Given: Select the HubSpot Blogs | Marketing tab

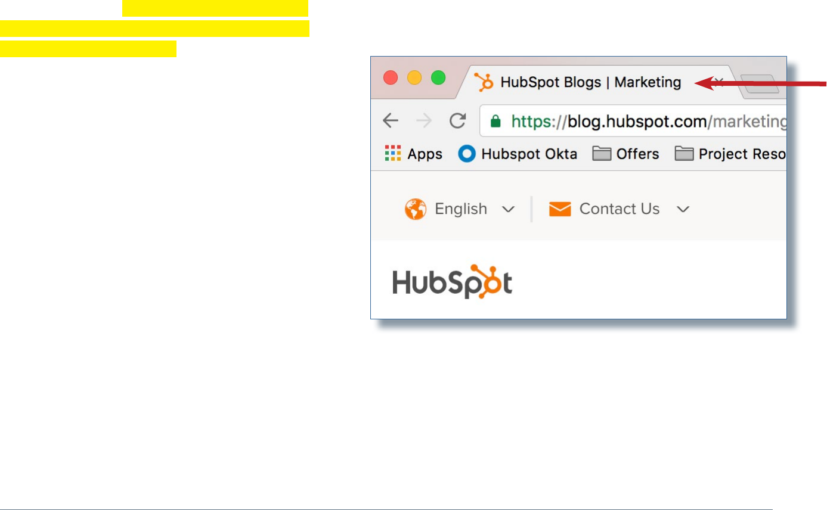Looking at the screenshot, I should 599,82.
